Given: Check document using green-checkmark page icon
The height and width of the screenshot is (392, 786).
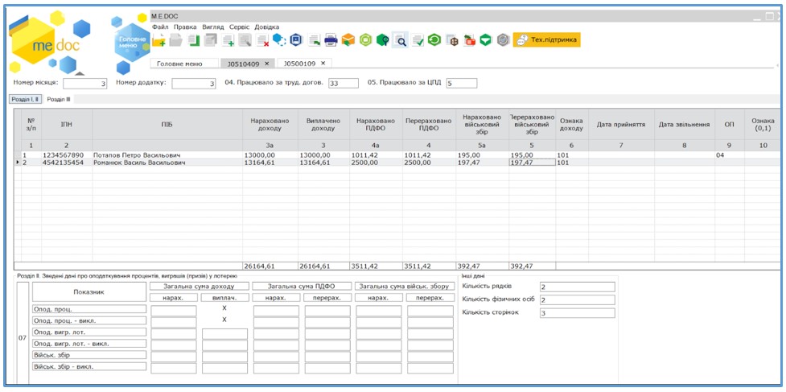Looking at the screenshot, I should pos(418,40).
